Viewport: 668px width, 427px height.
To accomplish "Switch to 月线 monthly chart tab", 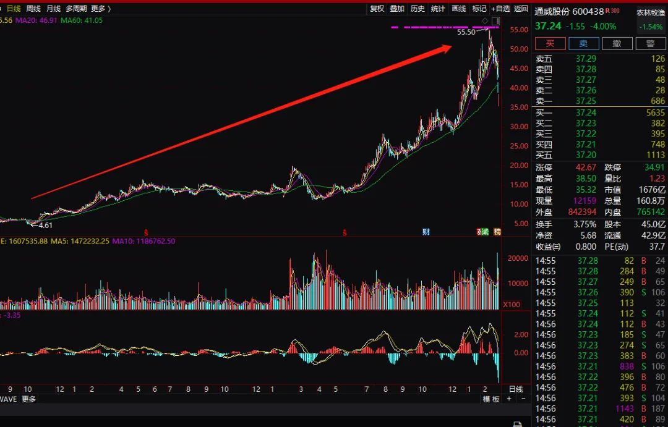I will pyautogui.click(x=53, y=9).
